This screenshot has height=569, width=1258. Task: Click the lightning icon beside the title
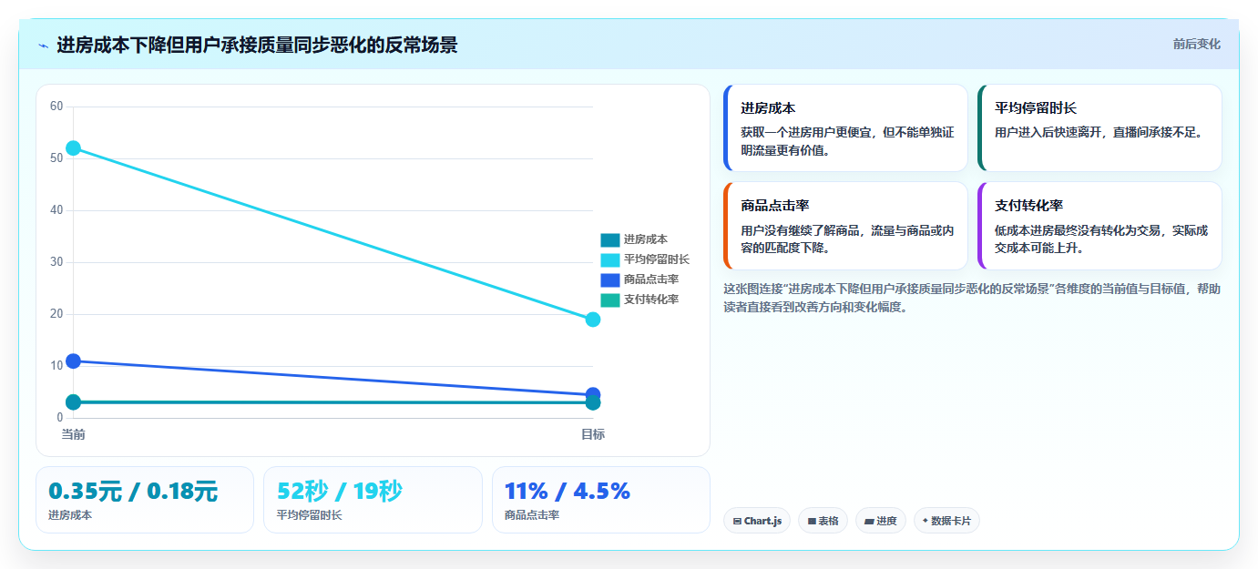tap(43, 46)
